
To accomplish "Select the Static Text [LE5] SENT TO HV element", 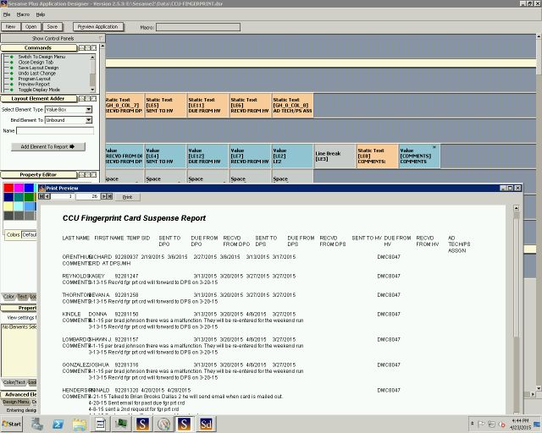I will tap(165, 106).
